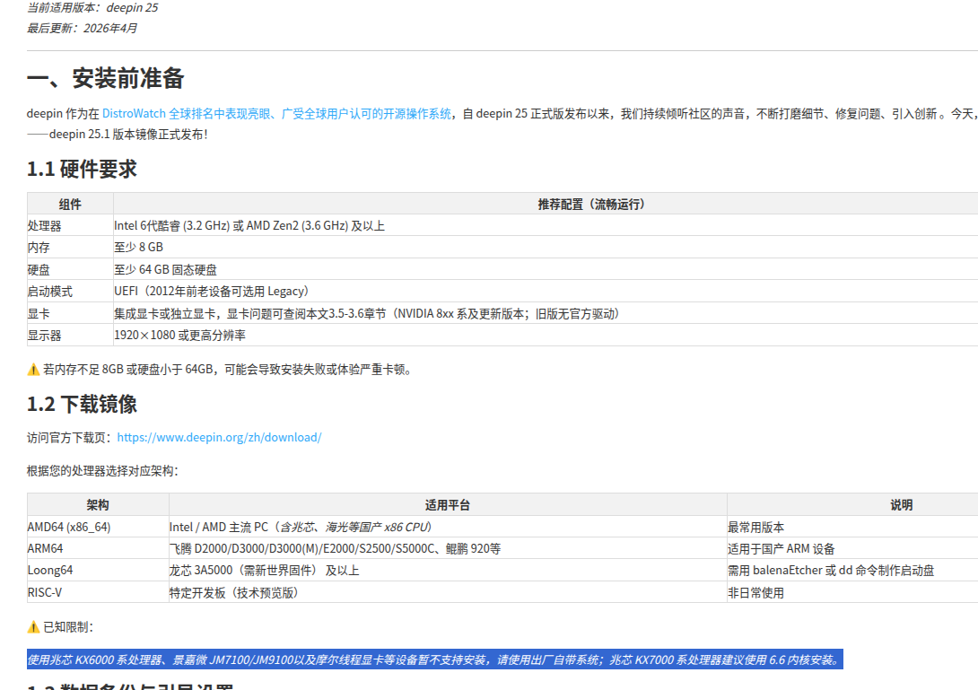Image resolution: width=978 pixels, height=690 pixels.
Task: Click the RISC-V architecture cell
Action: pyautogui.click(x=98, y=592)
